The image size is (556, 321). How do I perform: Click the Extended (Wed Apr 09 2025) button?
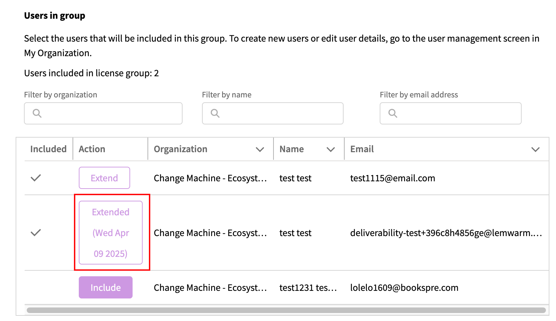111,233
